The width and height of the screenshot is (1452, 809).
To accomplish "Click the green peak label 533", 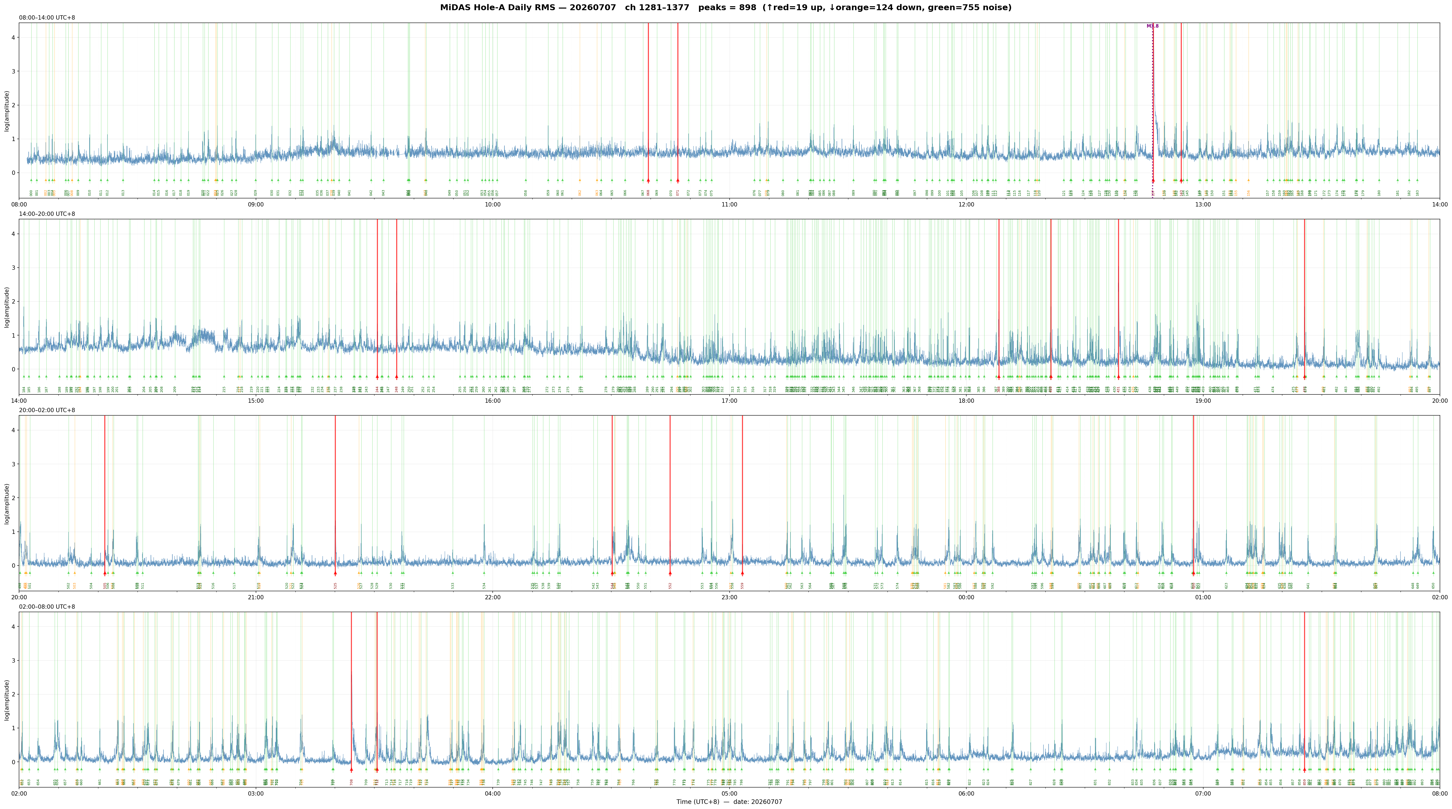I will (x=453, y=586).
